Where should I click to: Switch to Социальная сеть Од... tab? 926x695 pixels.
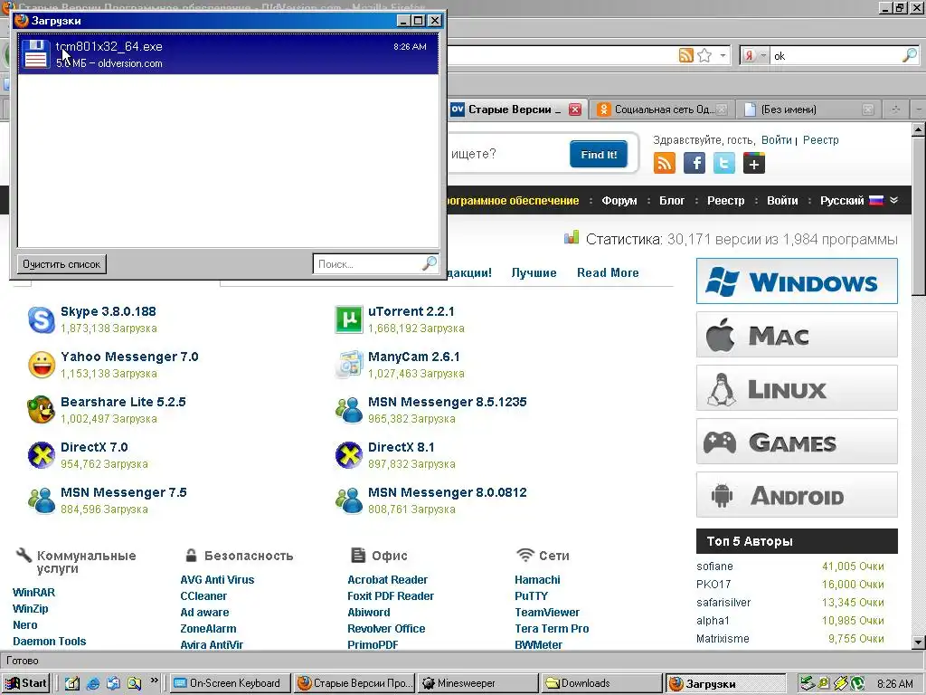pos(661,109)
